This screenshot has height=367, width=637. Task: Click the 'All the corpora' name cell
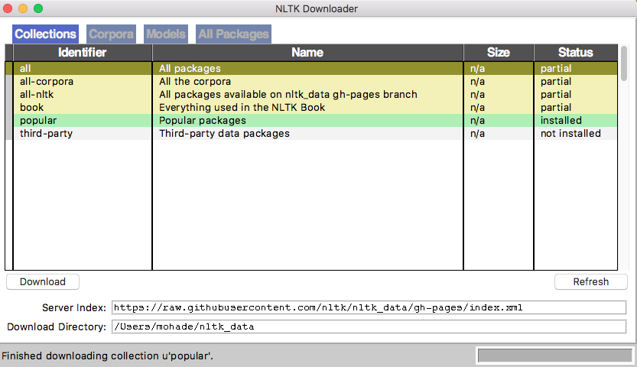point(307,82)
